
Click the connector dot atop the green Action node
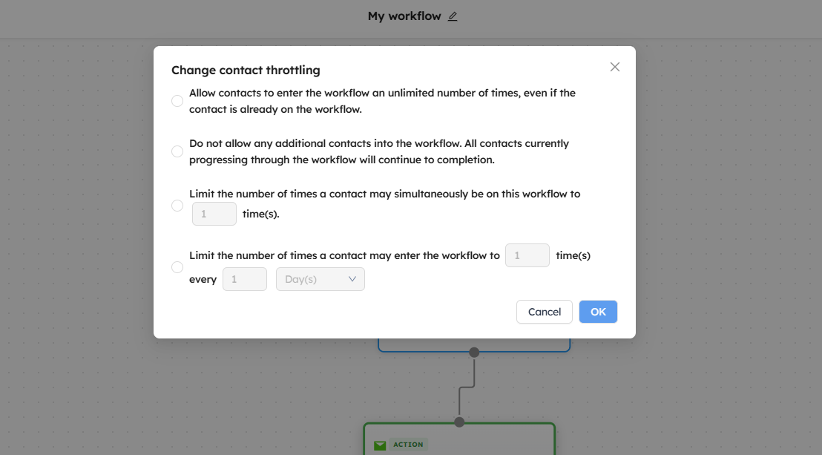tap(459, 422)
